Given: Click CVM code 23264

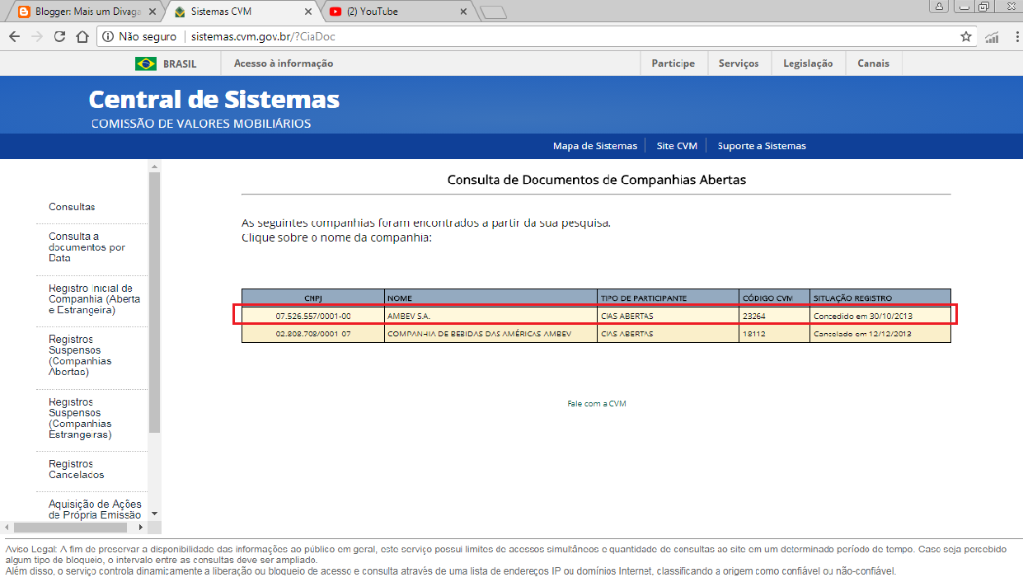Looking at the screenshot, I should coord(754,317).
